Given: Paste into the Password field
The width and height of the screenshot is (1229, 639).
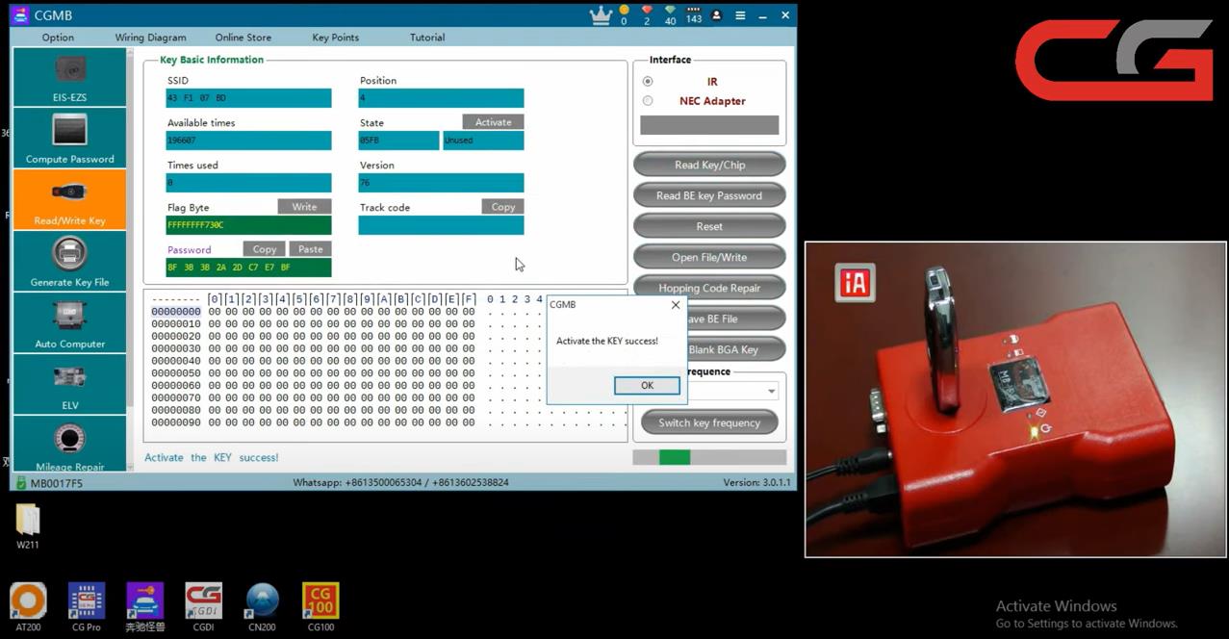Looking at the screenshot, I should [x=310, y=249].
